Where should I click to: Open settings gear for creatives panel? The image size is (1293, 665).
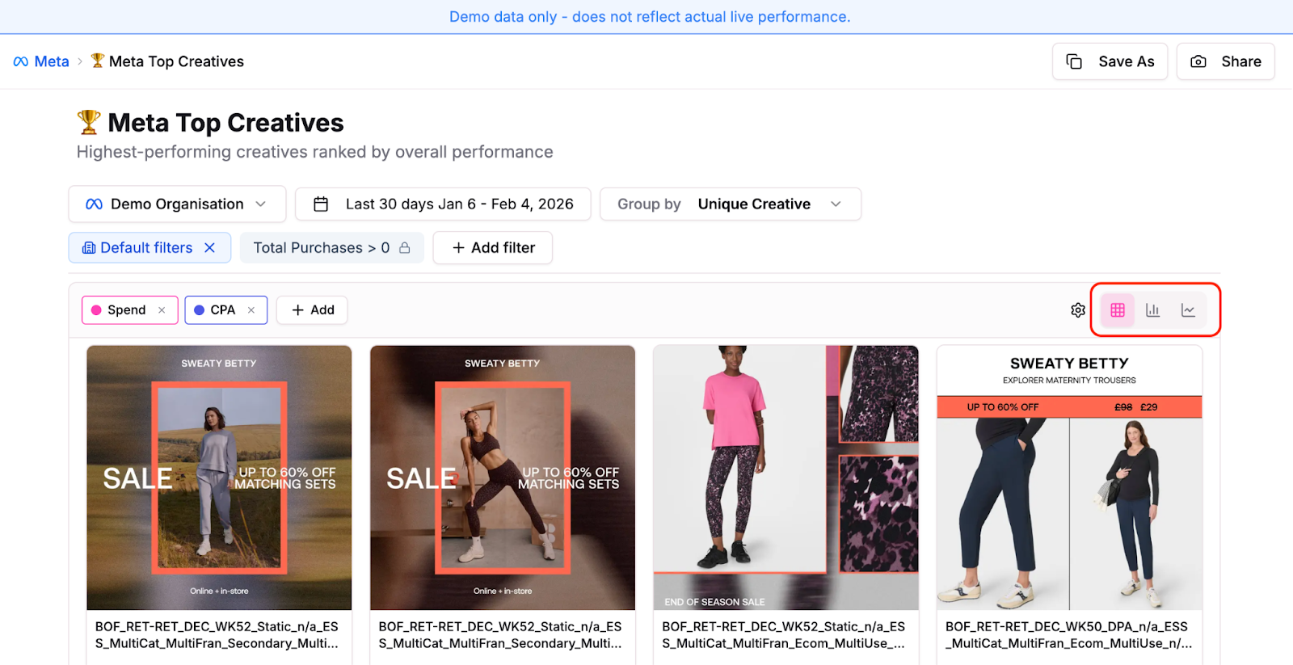[x=1078, y=310]
